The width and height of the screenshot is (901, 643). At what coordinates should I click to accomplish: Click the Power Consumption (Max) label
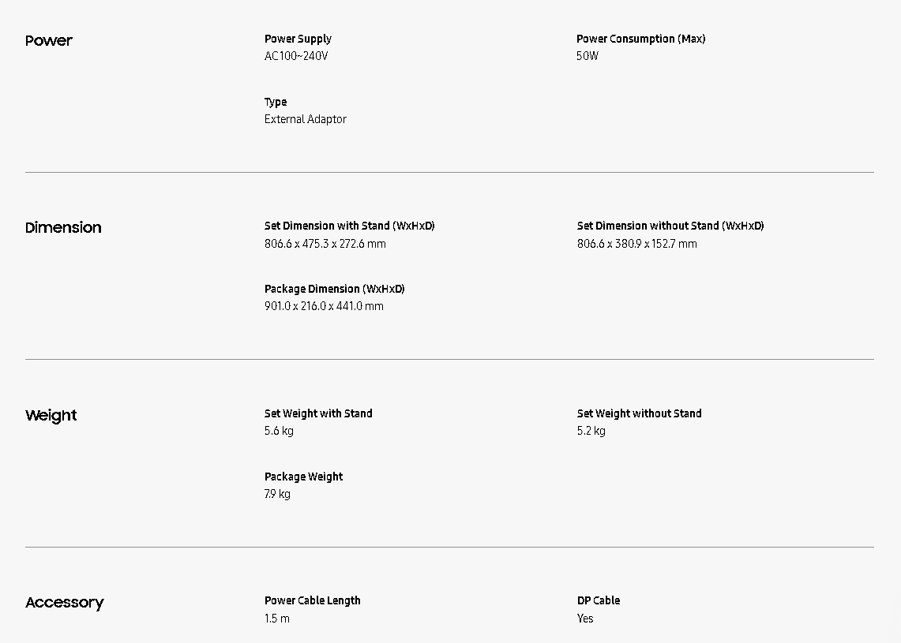[640, 39]
